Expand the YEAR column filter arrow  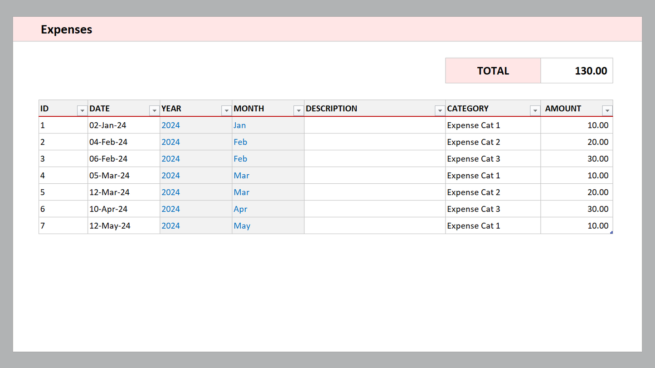pos(226,110)
